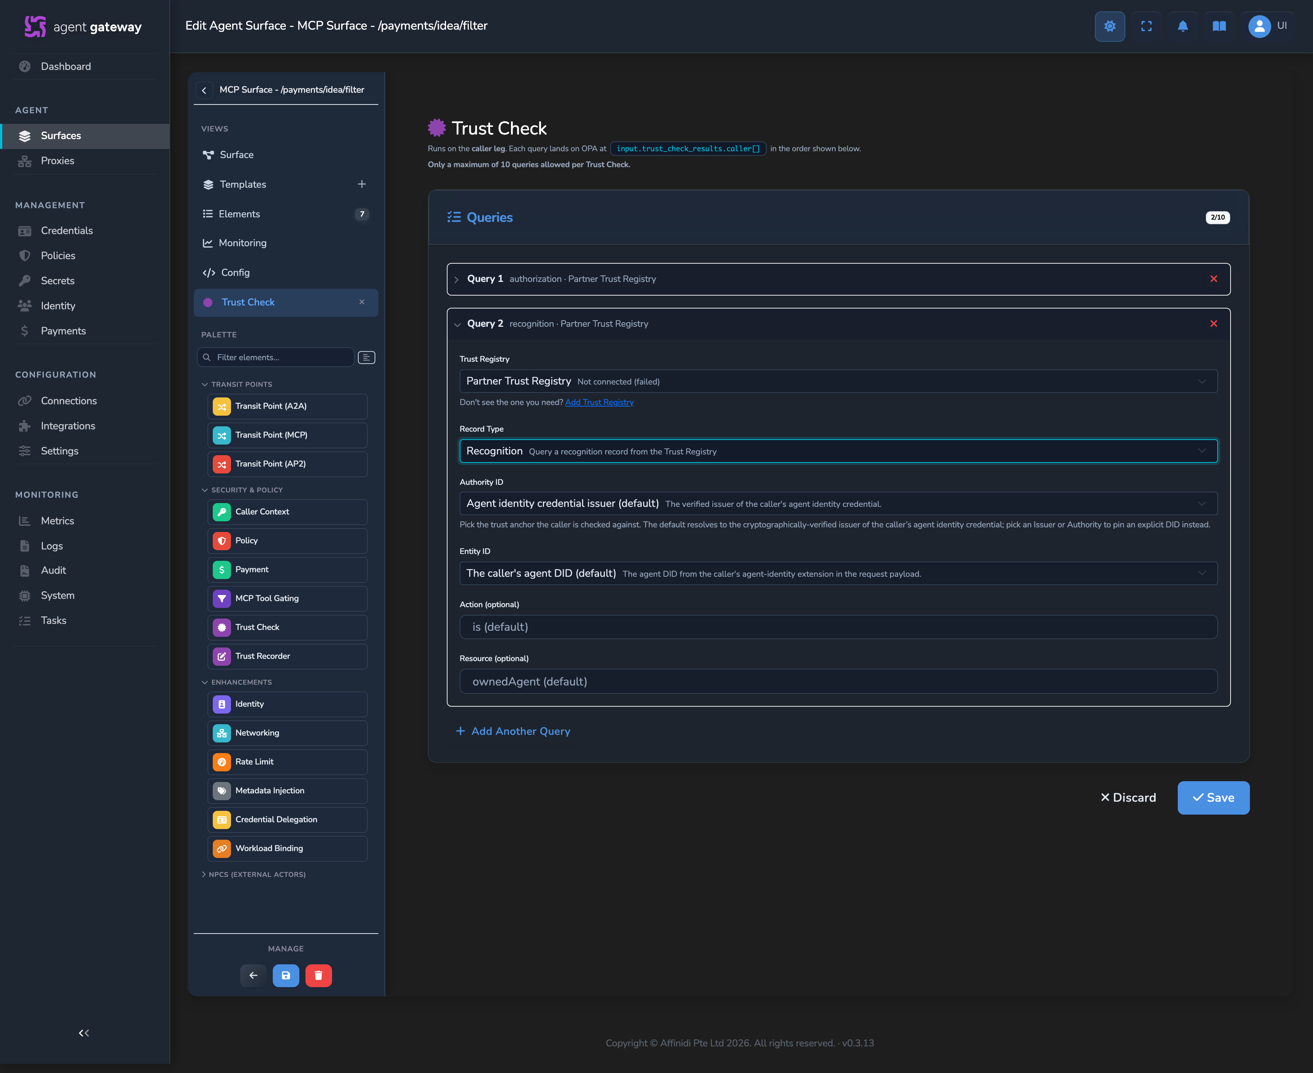
Task: Click the red Manage delete trash icon
Action: point(318,975)
